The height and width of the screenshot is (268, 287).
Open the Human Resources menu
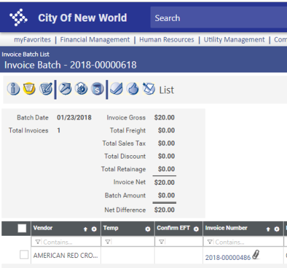[167, 40]
